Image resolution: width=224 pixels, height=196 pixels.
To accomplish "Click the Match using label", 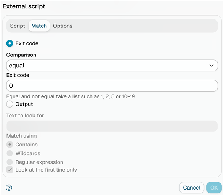I will 22,136.
